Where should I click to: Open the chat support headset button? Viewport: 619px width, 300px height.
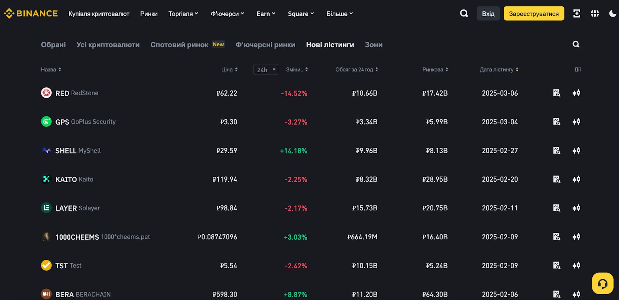coord(602,283)
